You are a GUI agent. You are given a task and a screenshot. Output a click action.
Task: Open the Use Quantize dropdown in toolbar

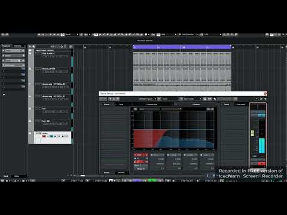188,35
